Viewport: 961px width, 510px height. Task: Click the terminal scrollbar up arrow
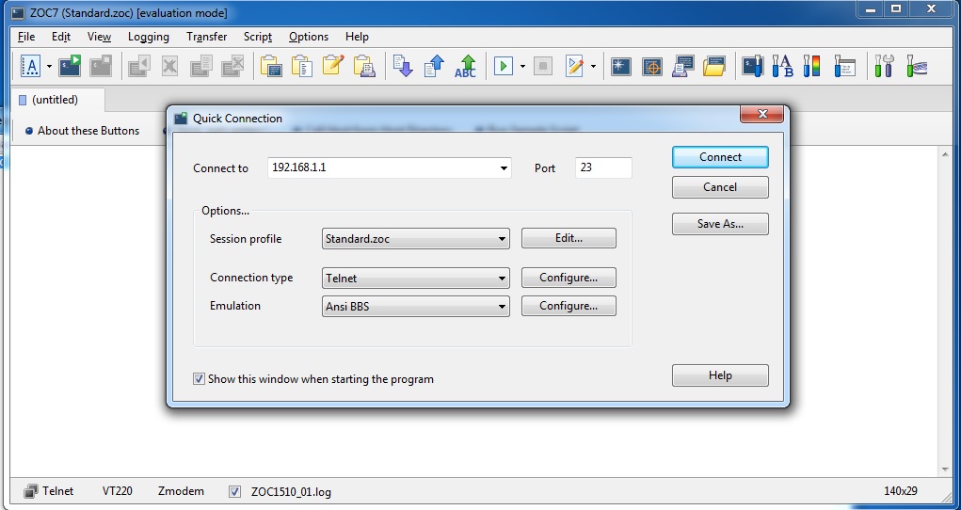(944, 154)
